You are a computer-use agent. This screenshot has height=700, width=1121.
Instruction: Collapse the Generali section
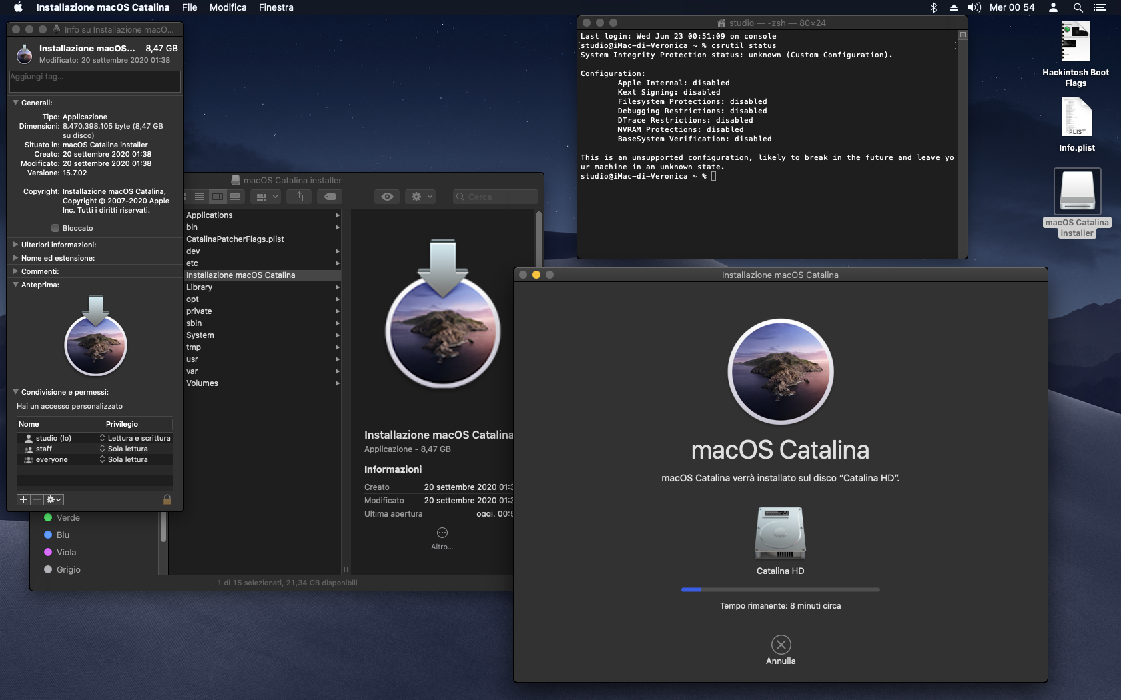[x=15, y=103]
